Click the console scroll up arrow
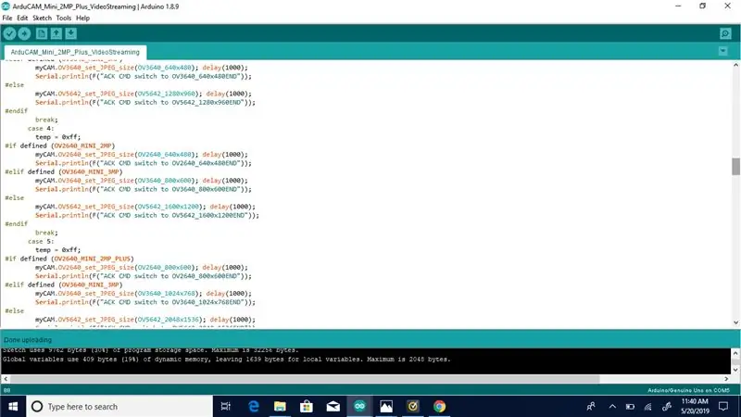 click(735, 353)
